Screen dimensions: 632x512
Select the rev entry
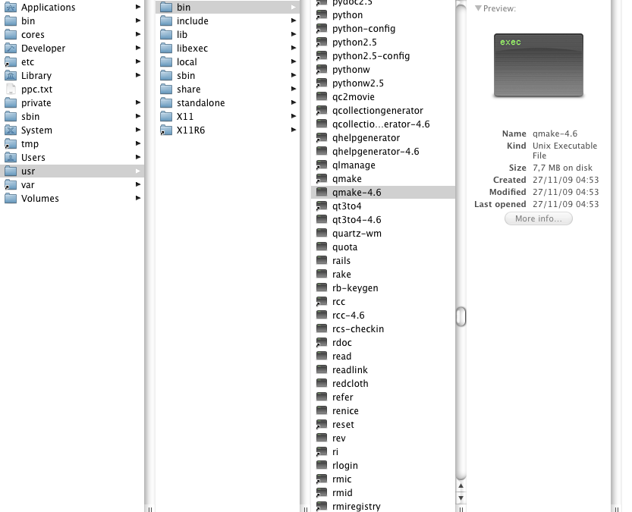338,438
